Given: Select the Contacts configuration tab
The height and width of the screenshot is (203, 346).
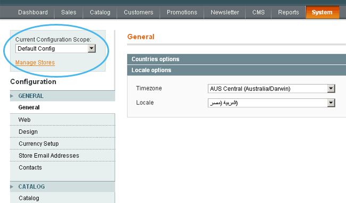Looking at the screenshot, I should tap(62, 167).
